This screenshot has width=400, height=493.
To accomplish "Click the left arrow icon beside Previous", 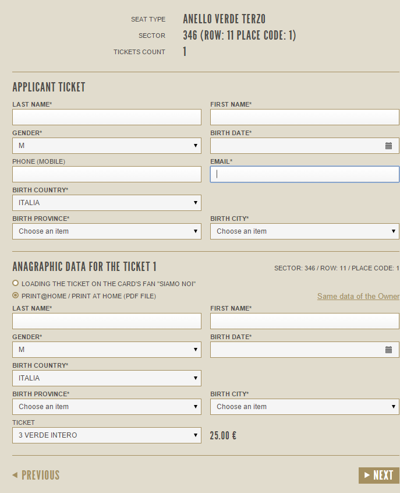I will pyautogui.click(x=15, y=475).
